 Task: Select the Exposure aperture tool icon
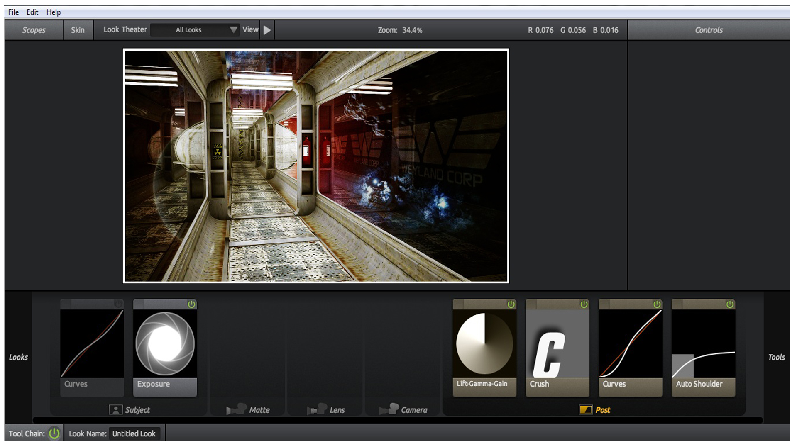pos(165,343)
